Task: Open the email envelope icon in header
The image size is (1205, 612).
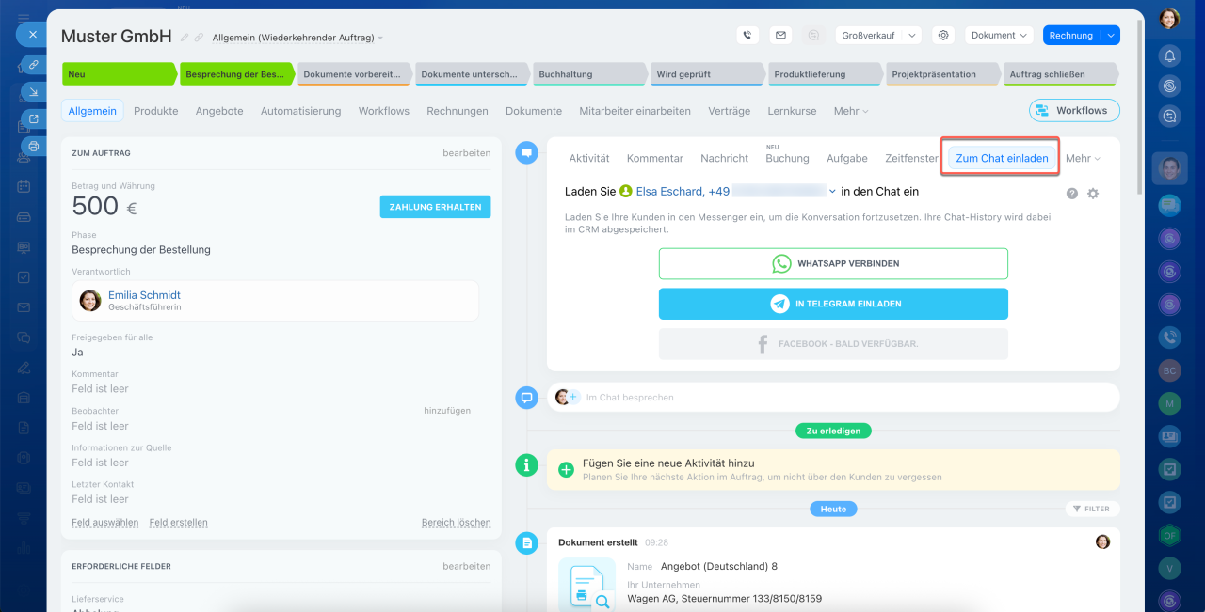Action: coord(780,36)
